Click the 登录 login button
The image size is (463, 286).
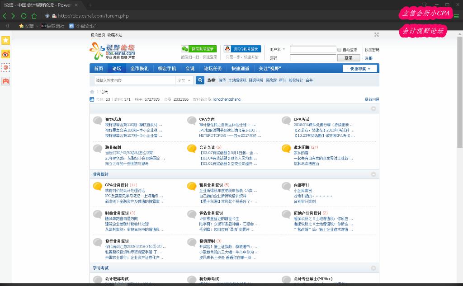click(348, 57)
